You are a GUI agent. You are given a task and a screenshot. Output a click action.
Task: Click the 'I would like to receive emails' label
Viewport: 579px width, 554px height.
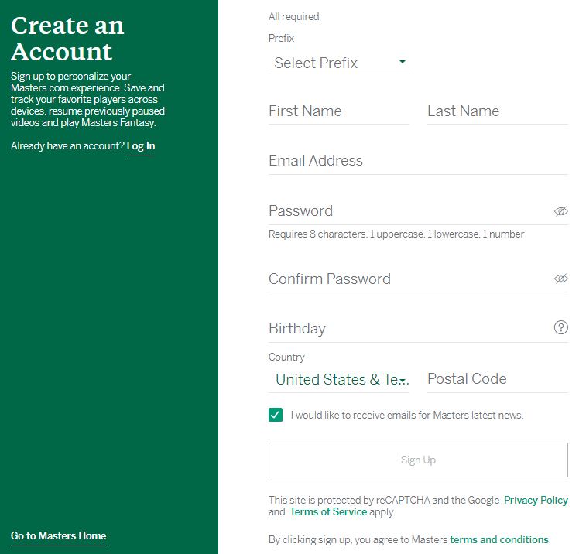[x=407, y=415]
